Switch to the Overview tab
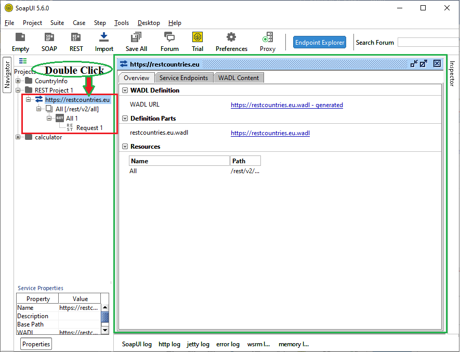Viewport: 460px width, 352px height. pyautogui.click(x=136, y=78)
